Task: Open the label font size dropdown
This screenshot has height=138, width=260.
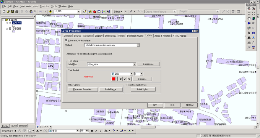Action: [x=141, y=74]
